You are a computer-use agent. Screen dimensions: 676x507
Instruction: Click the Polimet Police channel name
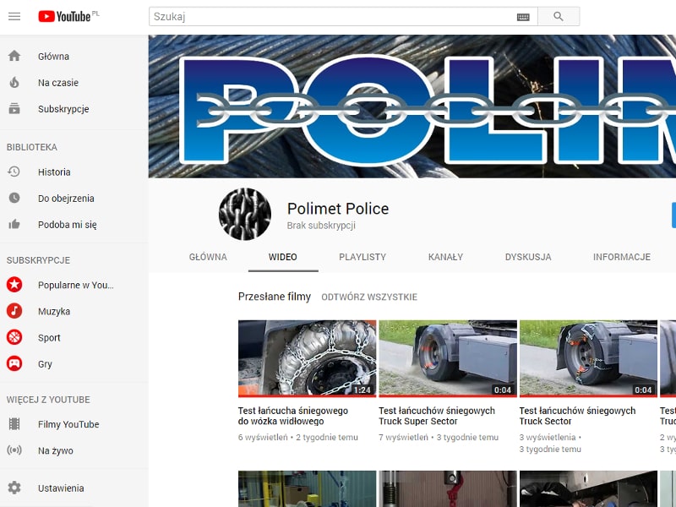tap(338, 209)
